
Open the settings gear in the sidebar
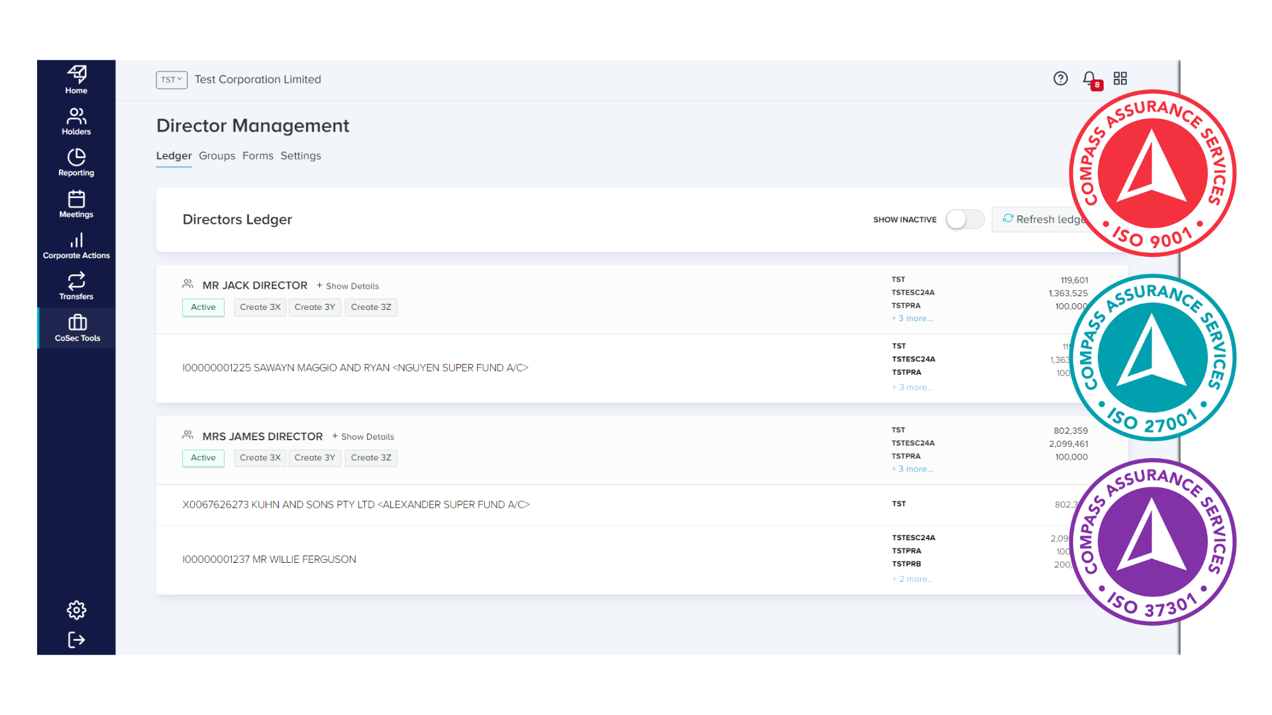coord(76,610)
